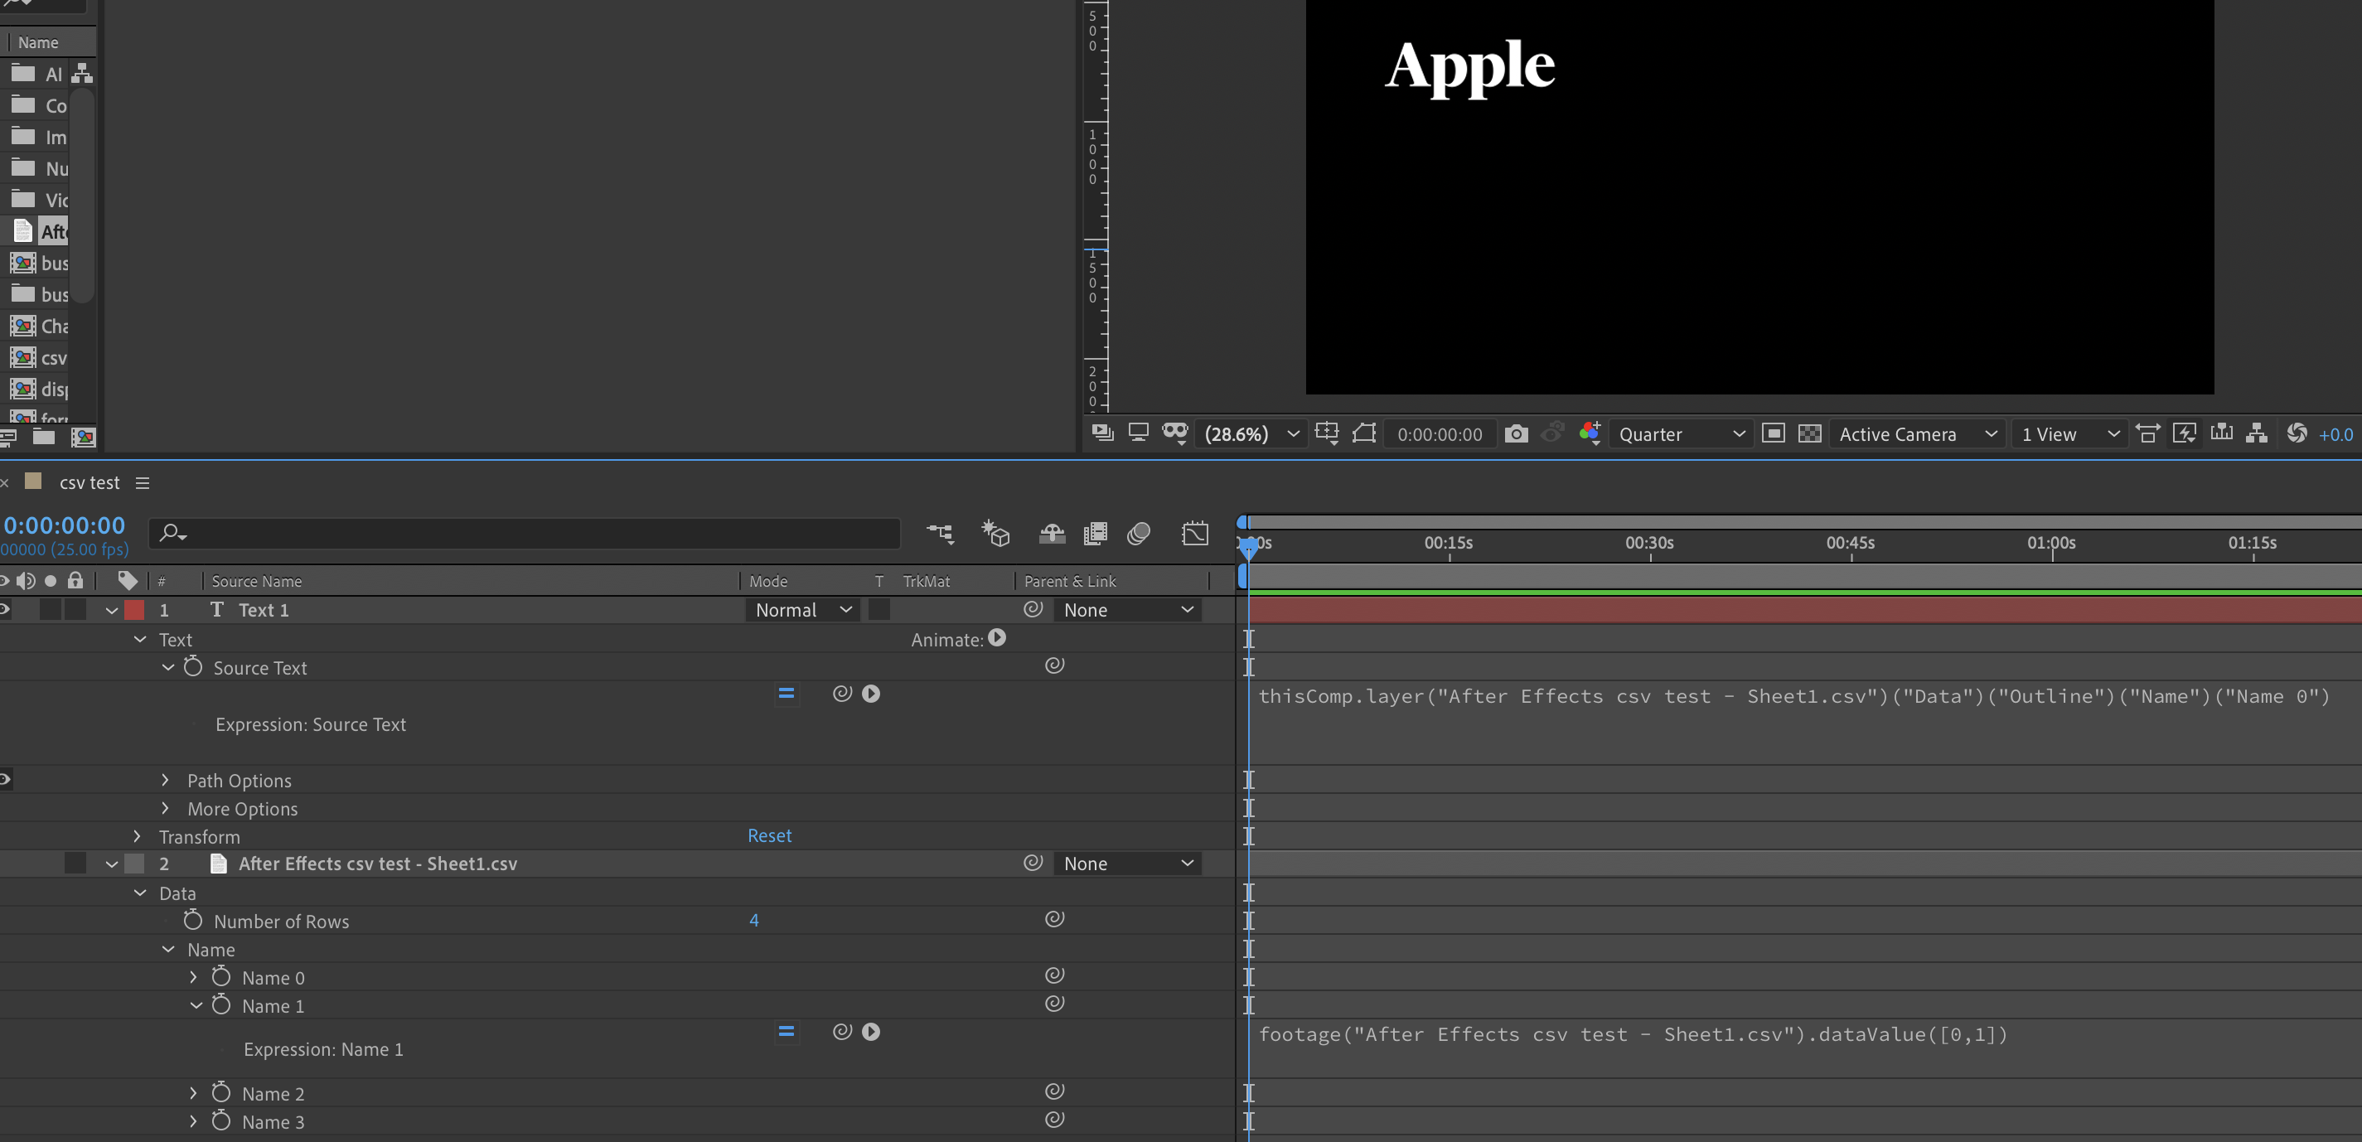The width and height of the screenshot is (2362, 1142).
Task: Click the Source Text property pick whip
Action: coord(1054,665)
